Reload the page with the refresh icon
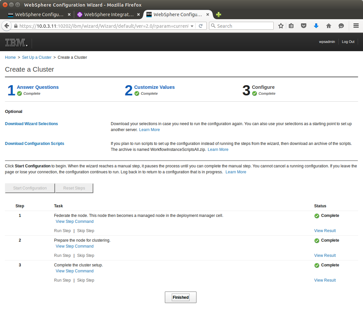363x310 pixels. tap(201, 26)
